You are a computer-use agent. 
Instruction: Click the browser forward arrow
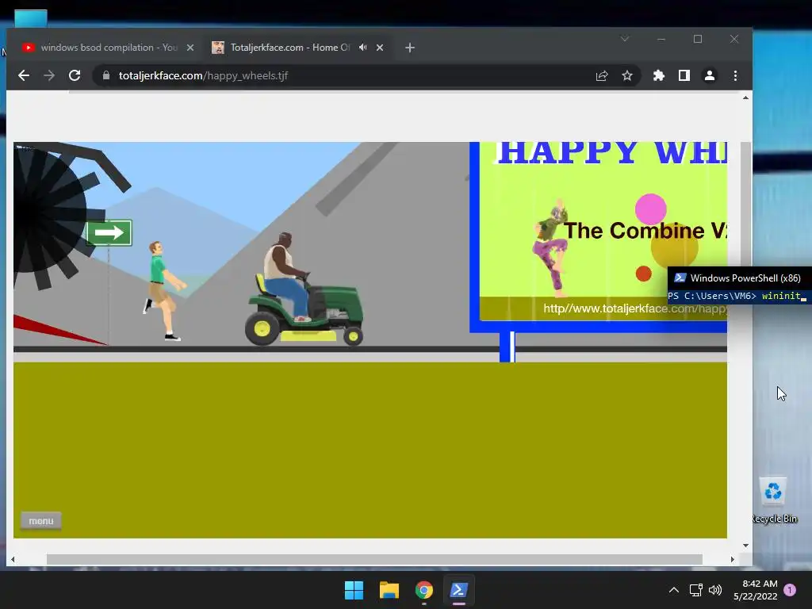click(49, 75)
